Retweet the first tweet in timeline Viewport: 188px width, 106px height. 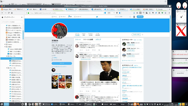(x=87, y=50)
